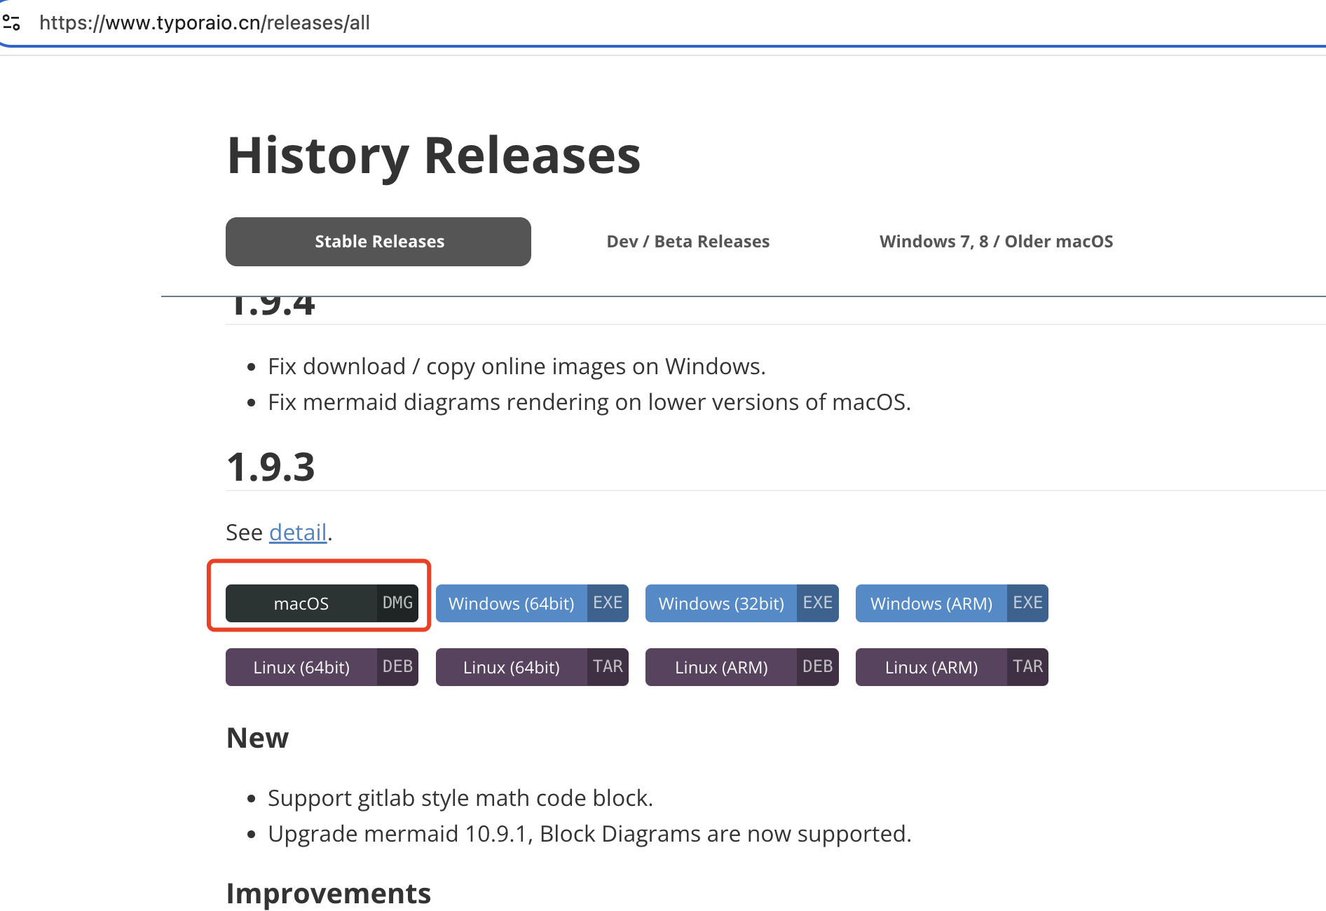Click 'Upgrade mermaid 10.9.1' bullet text
Image resolution: width=1326 pixels, height=911 pixels.
(x=589, y=834)
